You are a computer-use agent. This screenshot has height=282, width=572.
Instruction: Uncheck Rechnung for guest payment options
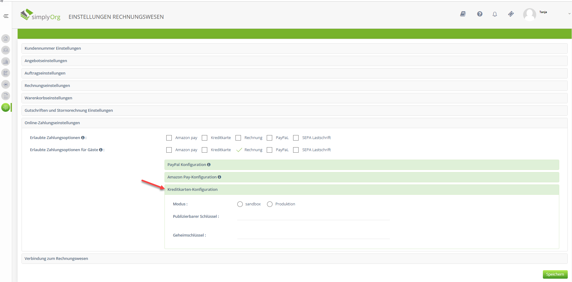(x=239, y=150)
